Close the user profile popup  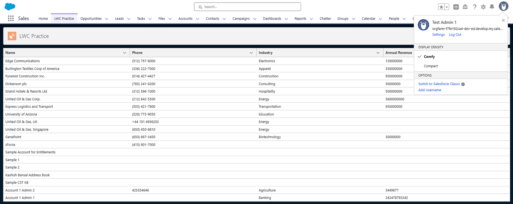coord(503,20)
